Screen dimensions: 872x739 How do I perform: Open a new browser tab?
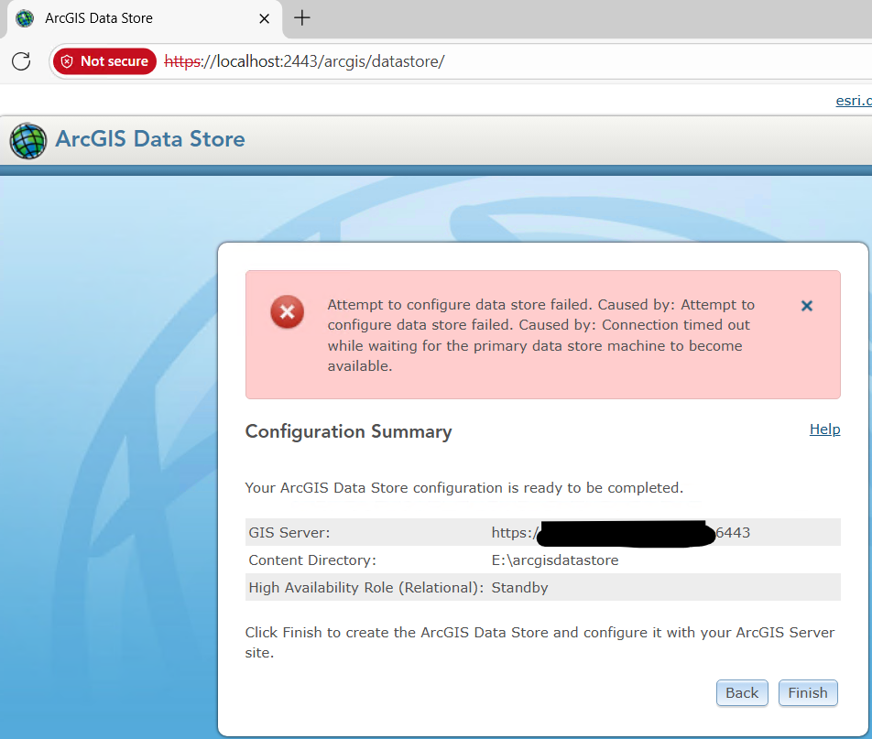click(x=302, y=18)
